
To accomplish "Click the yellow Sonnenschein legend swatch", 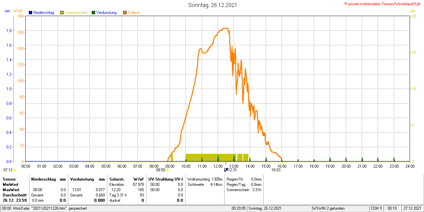I will point(62,13).
